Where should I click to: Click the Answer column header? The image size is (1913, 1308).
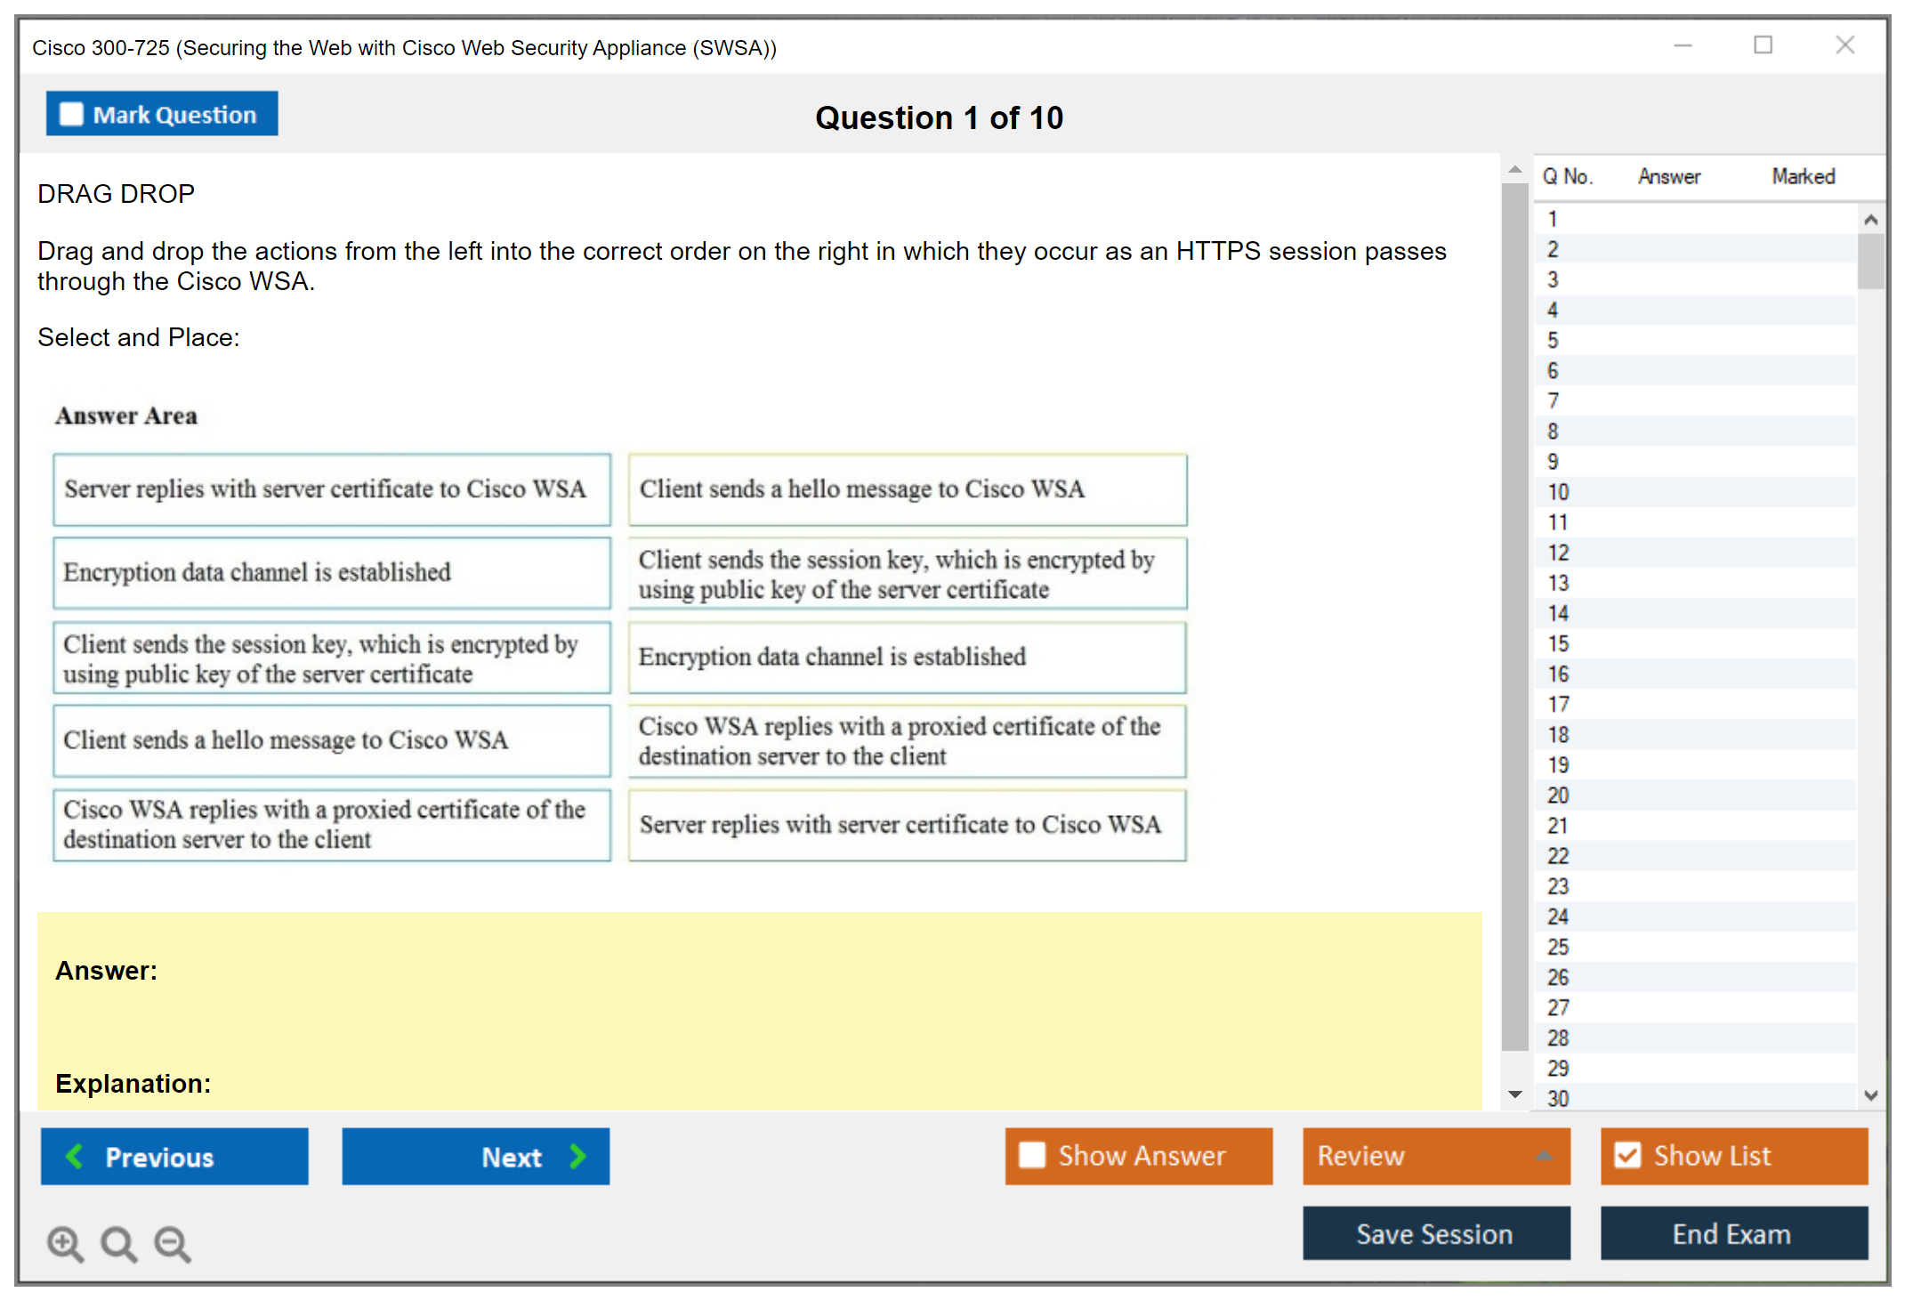pyautogui.click(x=1668, y=176)
